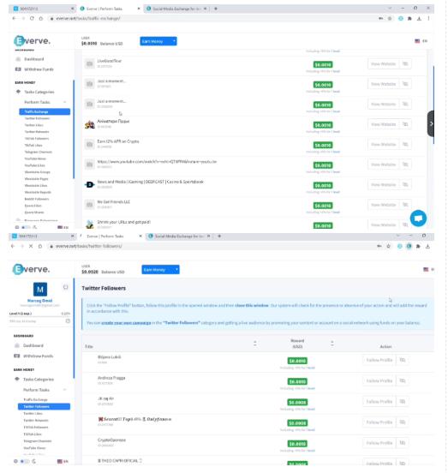Image resolution: width=448 pixels, height=473 pixels.
Task: Click the Level progress bar under the username
Action: pyautogui.click(x=39, y=317)
